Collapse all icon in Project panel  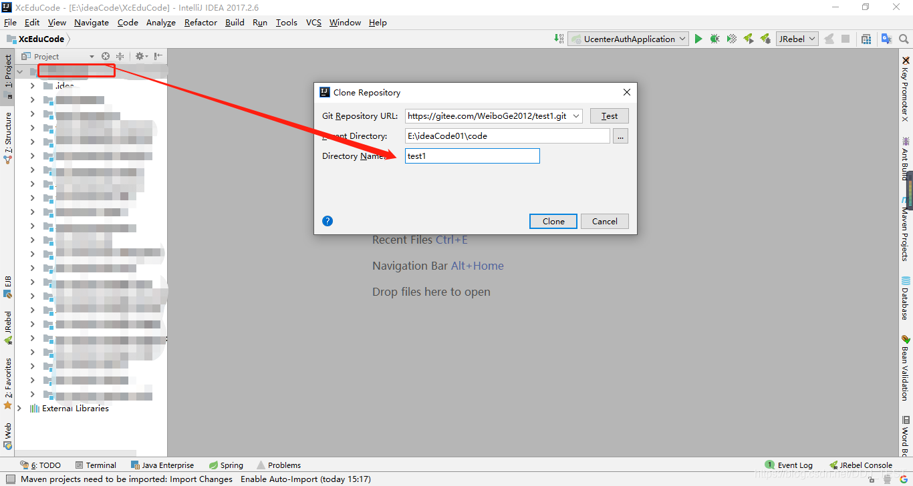pos(120,56)
